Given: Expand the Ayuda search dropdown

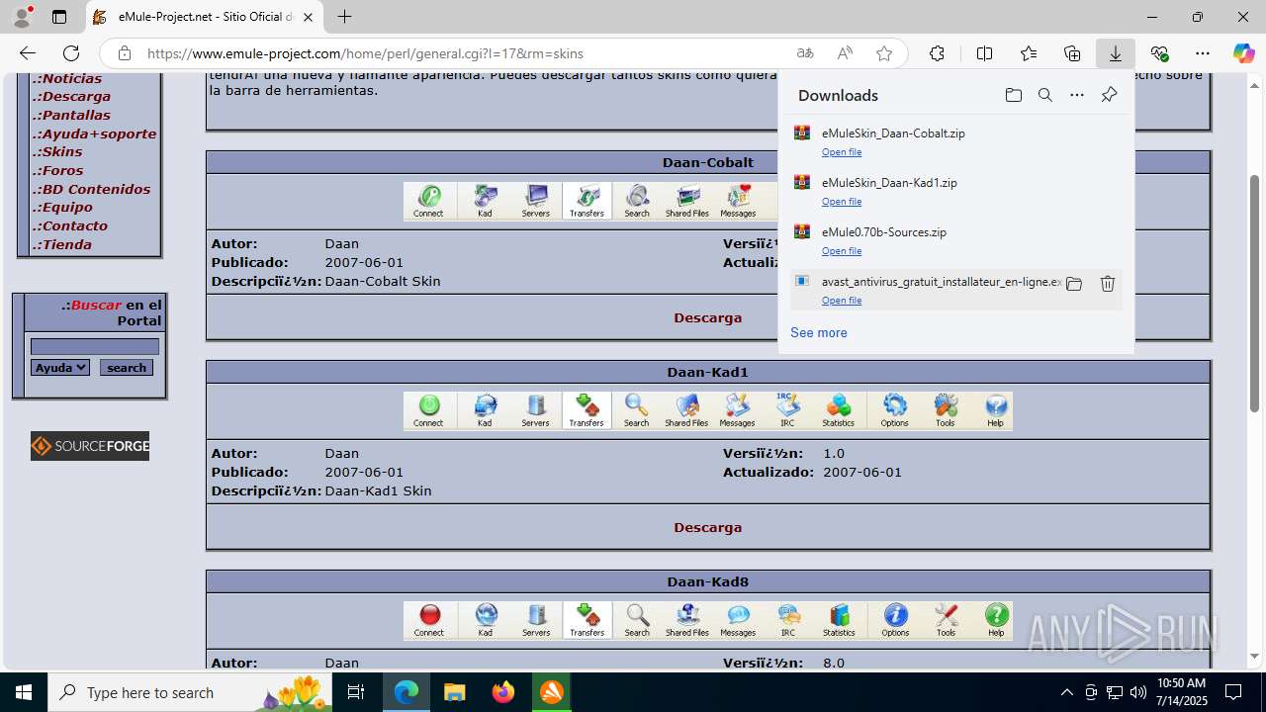Looking at the screenshot, I should pyautogui.click(x=60, y=368).
